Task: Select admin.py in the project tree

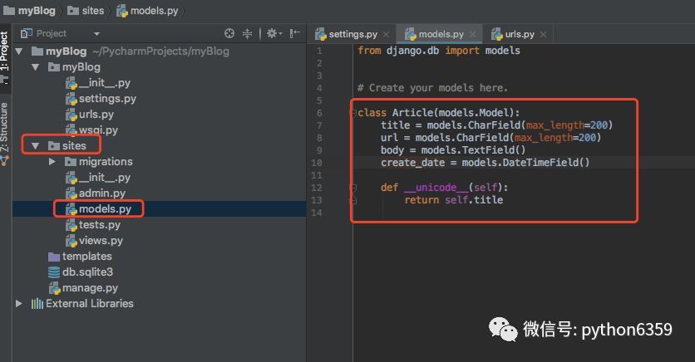Action: tap(102, 193)
